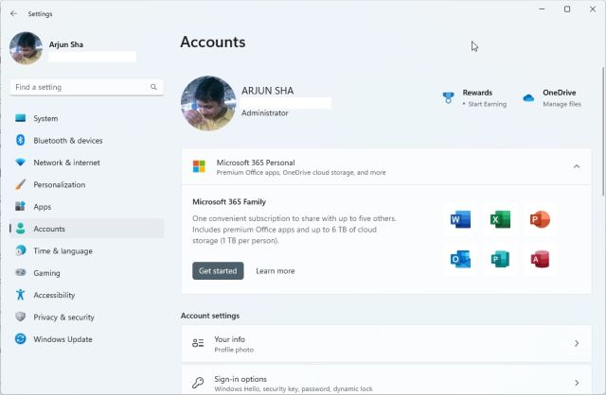Open Time & language settings
The width and height of the screenshot is (606, 395).
point(87,250)
